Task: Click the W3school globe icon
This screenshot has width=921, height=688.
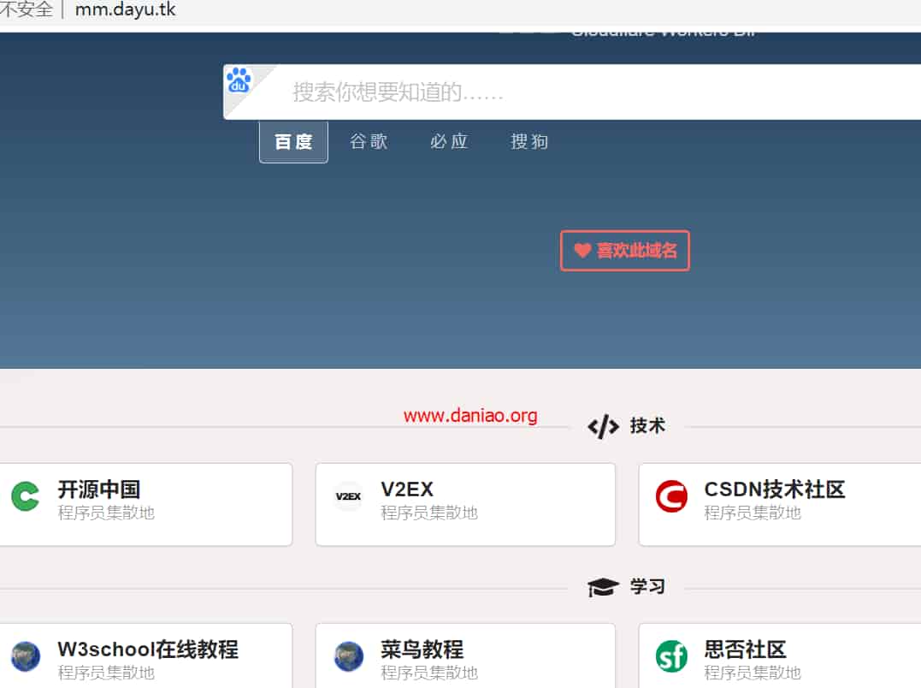Action: coord(26,656)
